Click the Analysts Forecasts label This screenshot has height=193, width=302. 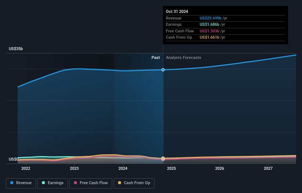pyautogui.click(x=183, y=57)
